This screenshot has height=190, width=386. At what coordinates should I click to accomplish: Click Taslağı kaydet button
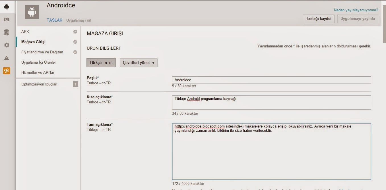(x=319, y=19)
